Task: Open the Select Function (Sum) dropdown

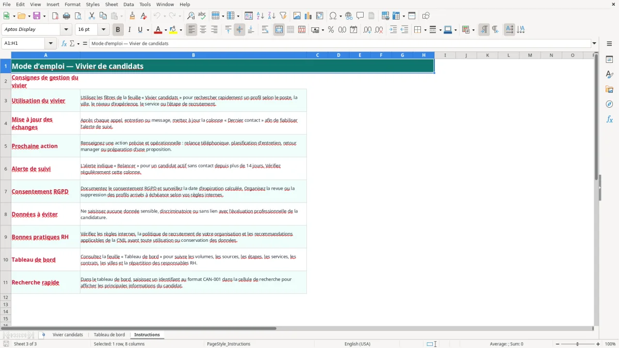Action: 78,44
